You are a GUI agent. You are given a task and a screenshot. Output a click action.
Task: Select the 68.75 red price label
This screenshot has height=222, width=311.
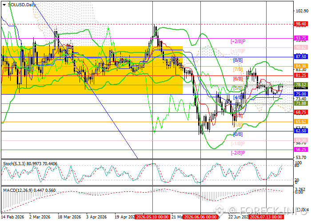coord(301,112)
